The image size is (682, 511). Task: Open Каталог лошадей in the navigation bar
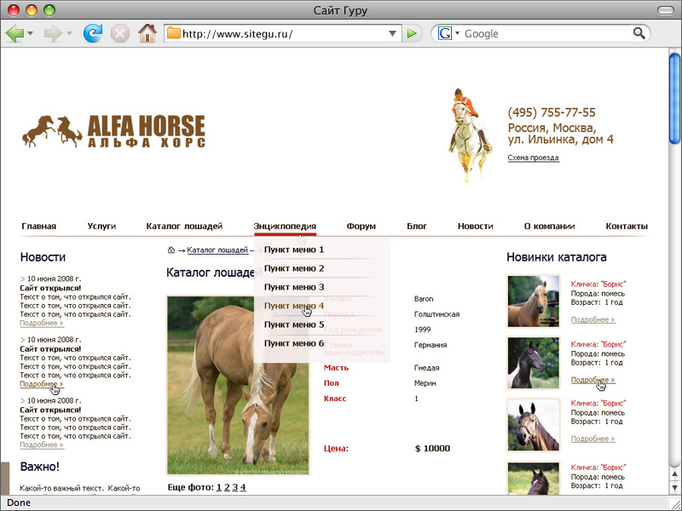(x=184, y=226)
